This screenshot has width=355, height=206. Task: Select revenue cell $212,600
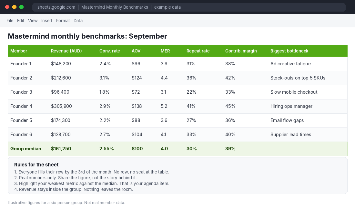coord(61,78)
